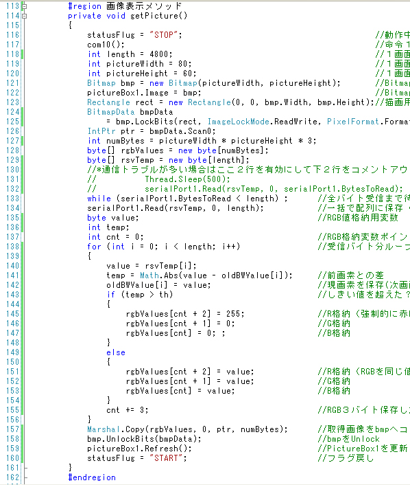Click oldBWValue[i] = value; statement
The height and width of the screenshot is (485, 410).
click(x=158, y=285)
